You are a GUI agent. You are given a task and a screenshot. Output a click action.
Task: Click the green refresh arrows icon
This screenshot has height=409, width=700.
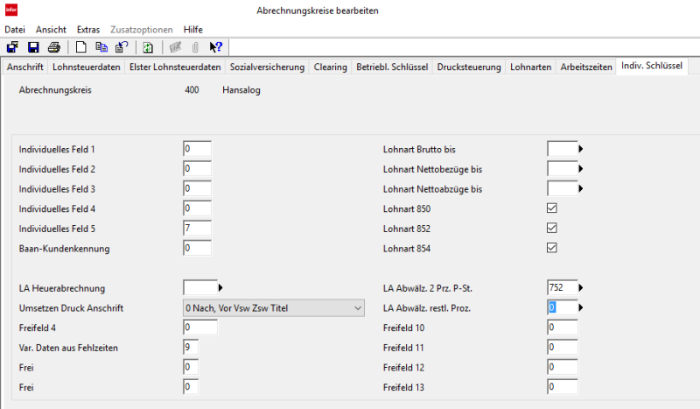tap(148, 47)
